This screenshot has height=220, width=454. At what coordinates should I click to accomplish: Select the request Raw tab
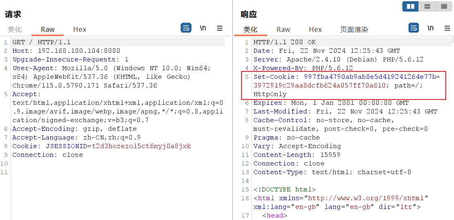(48, 29)
